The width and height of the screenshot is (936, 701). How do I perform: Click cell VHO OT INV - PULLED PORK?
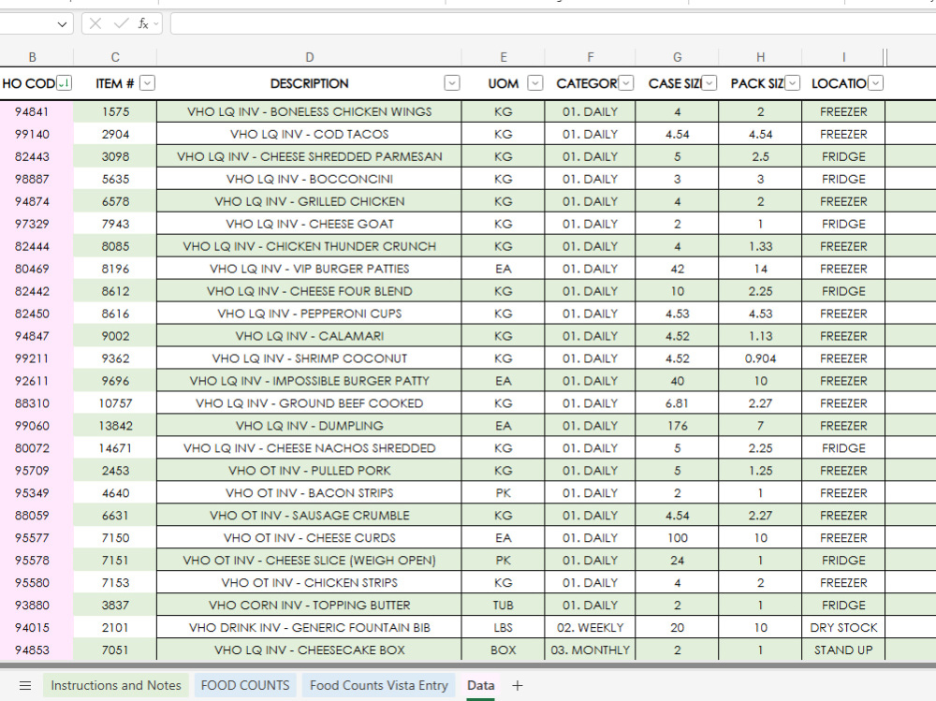[309, 471]
